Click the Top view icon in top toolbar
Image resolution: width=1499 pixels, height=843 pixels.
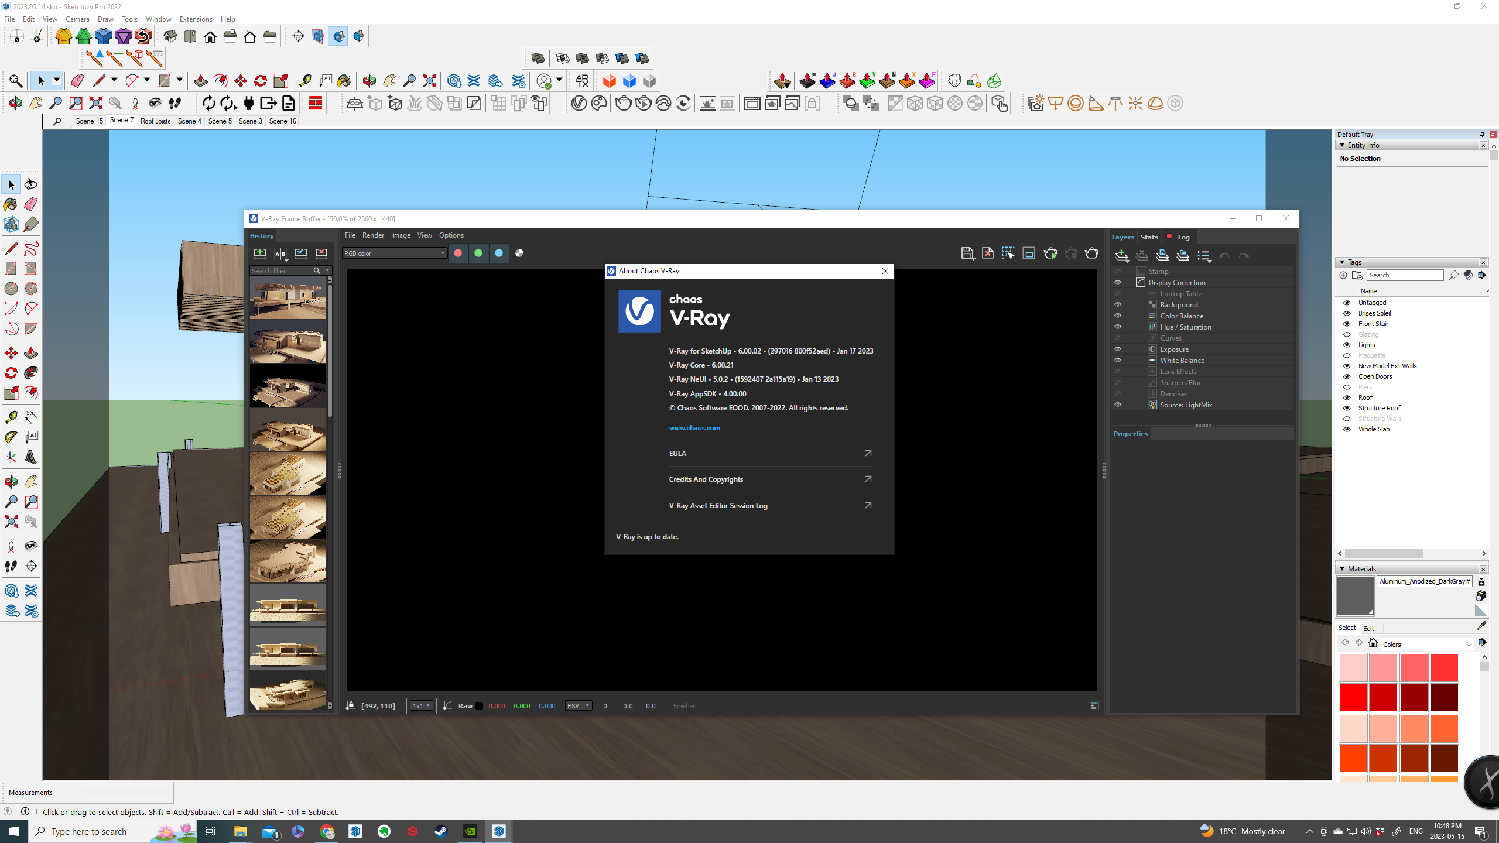coord(190,37)
